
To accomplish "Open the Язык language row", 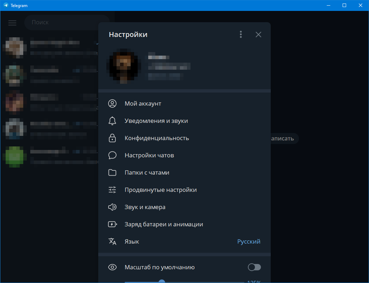I will point(184,241).
